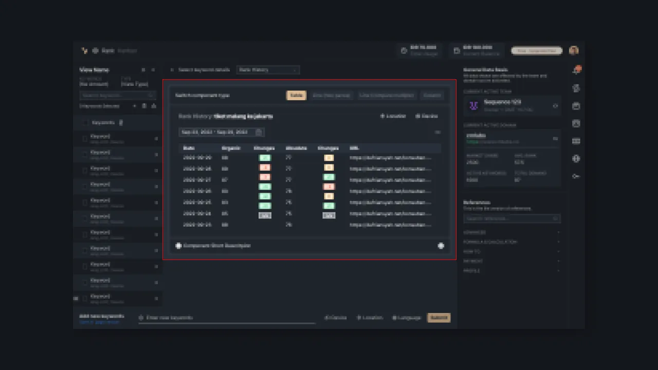Click the red Changes badge in 2022-09-28 row
This screenshot has height=370, width=658.
click(x=265, y=168)
